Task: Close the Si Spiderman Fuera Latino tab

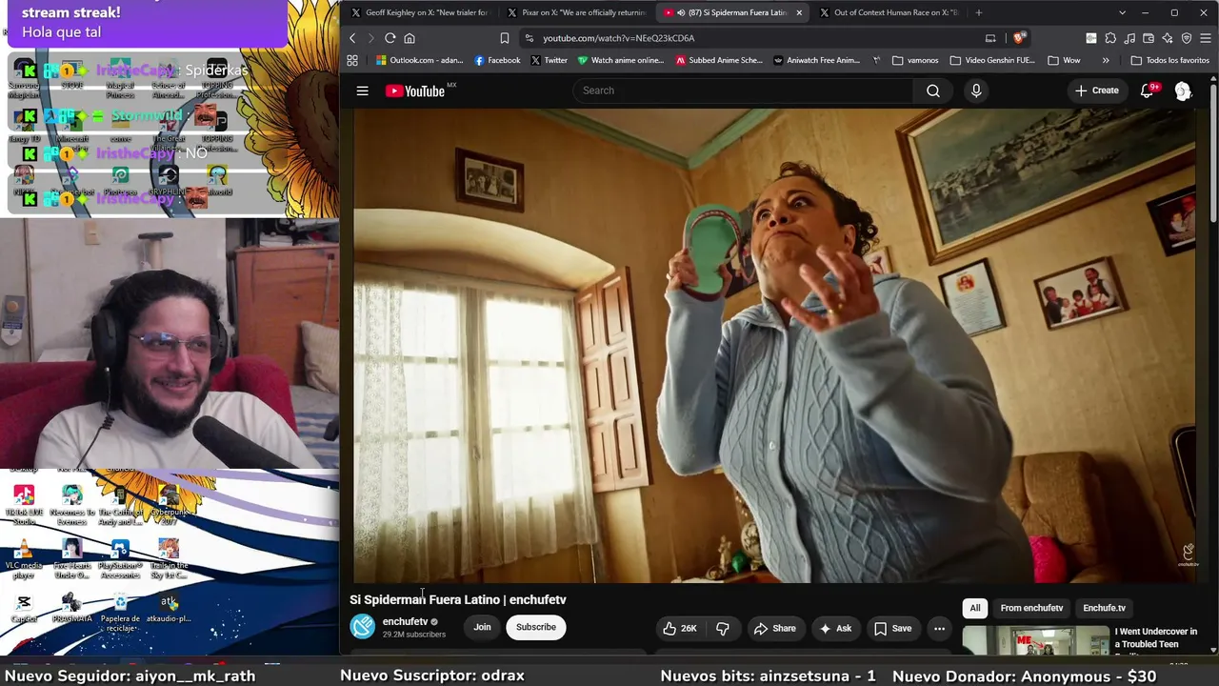Action: tap(799, 12)
